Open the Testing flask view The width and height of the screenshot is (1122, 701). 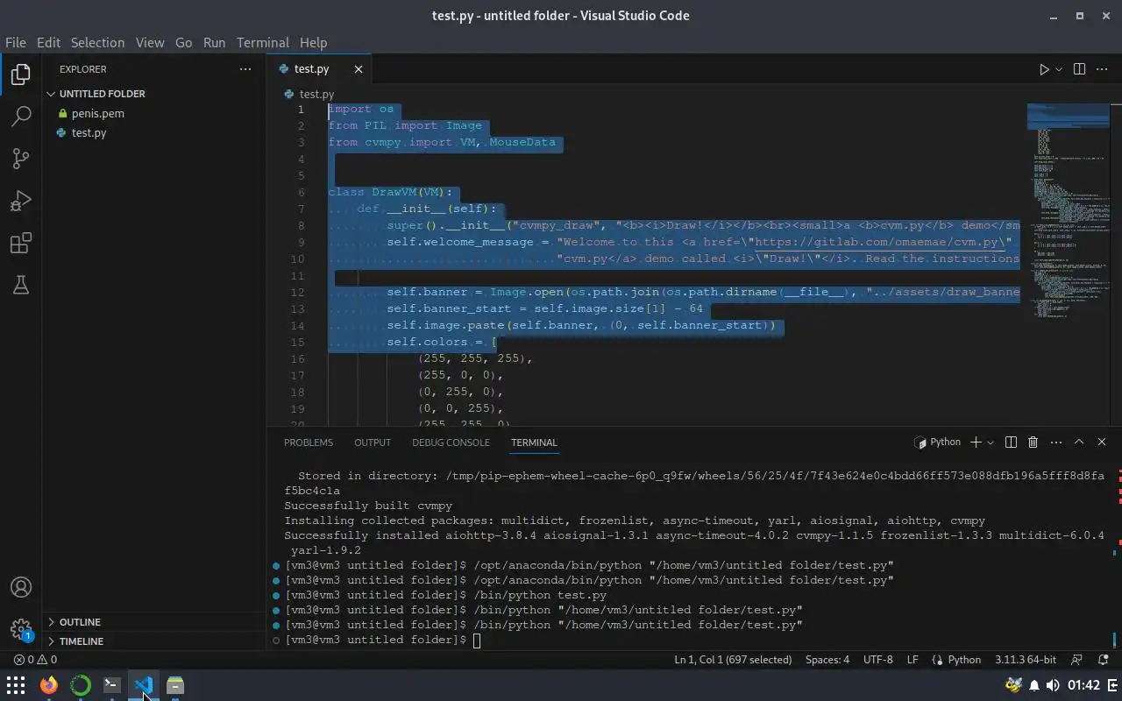tap(21, 285)
